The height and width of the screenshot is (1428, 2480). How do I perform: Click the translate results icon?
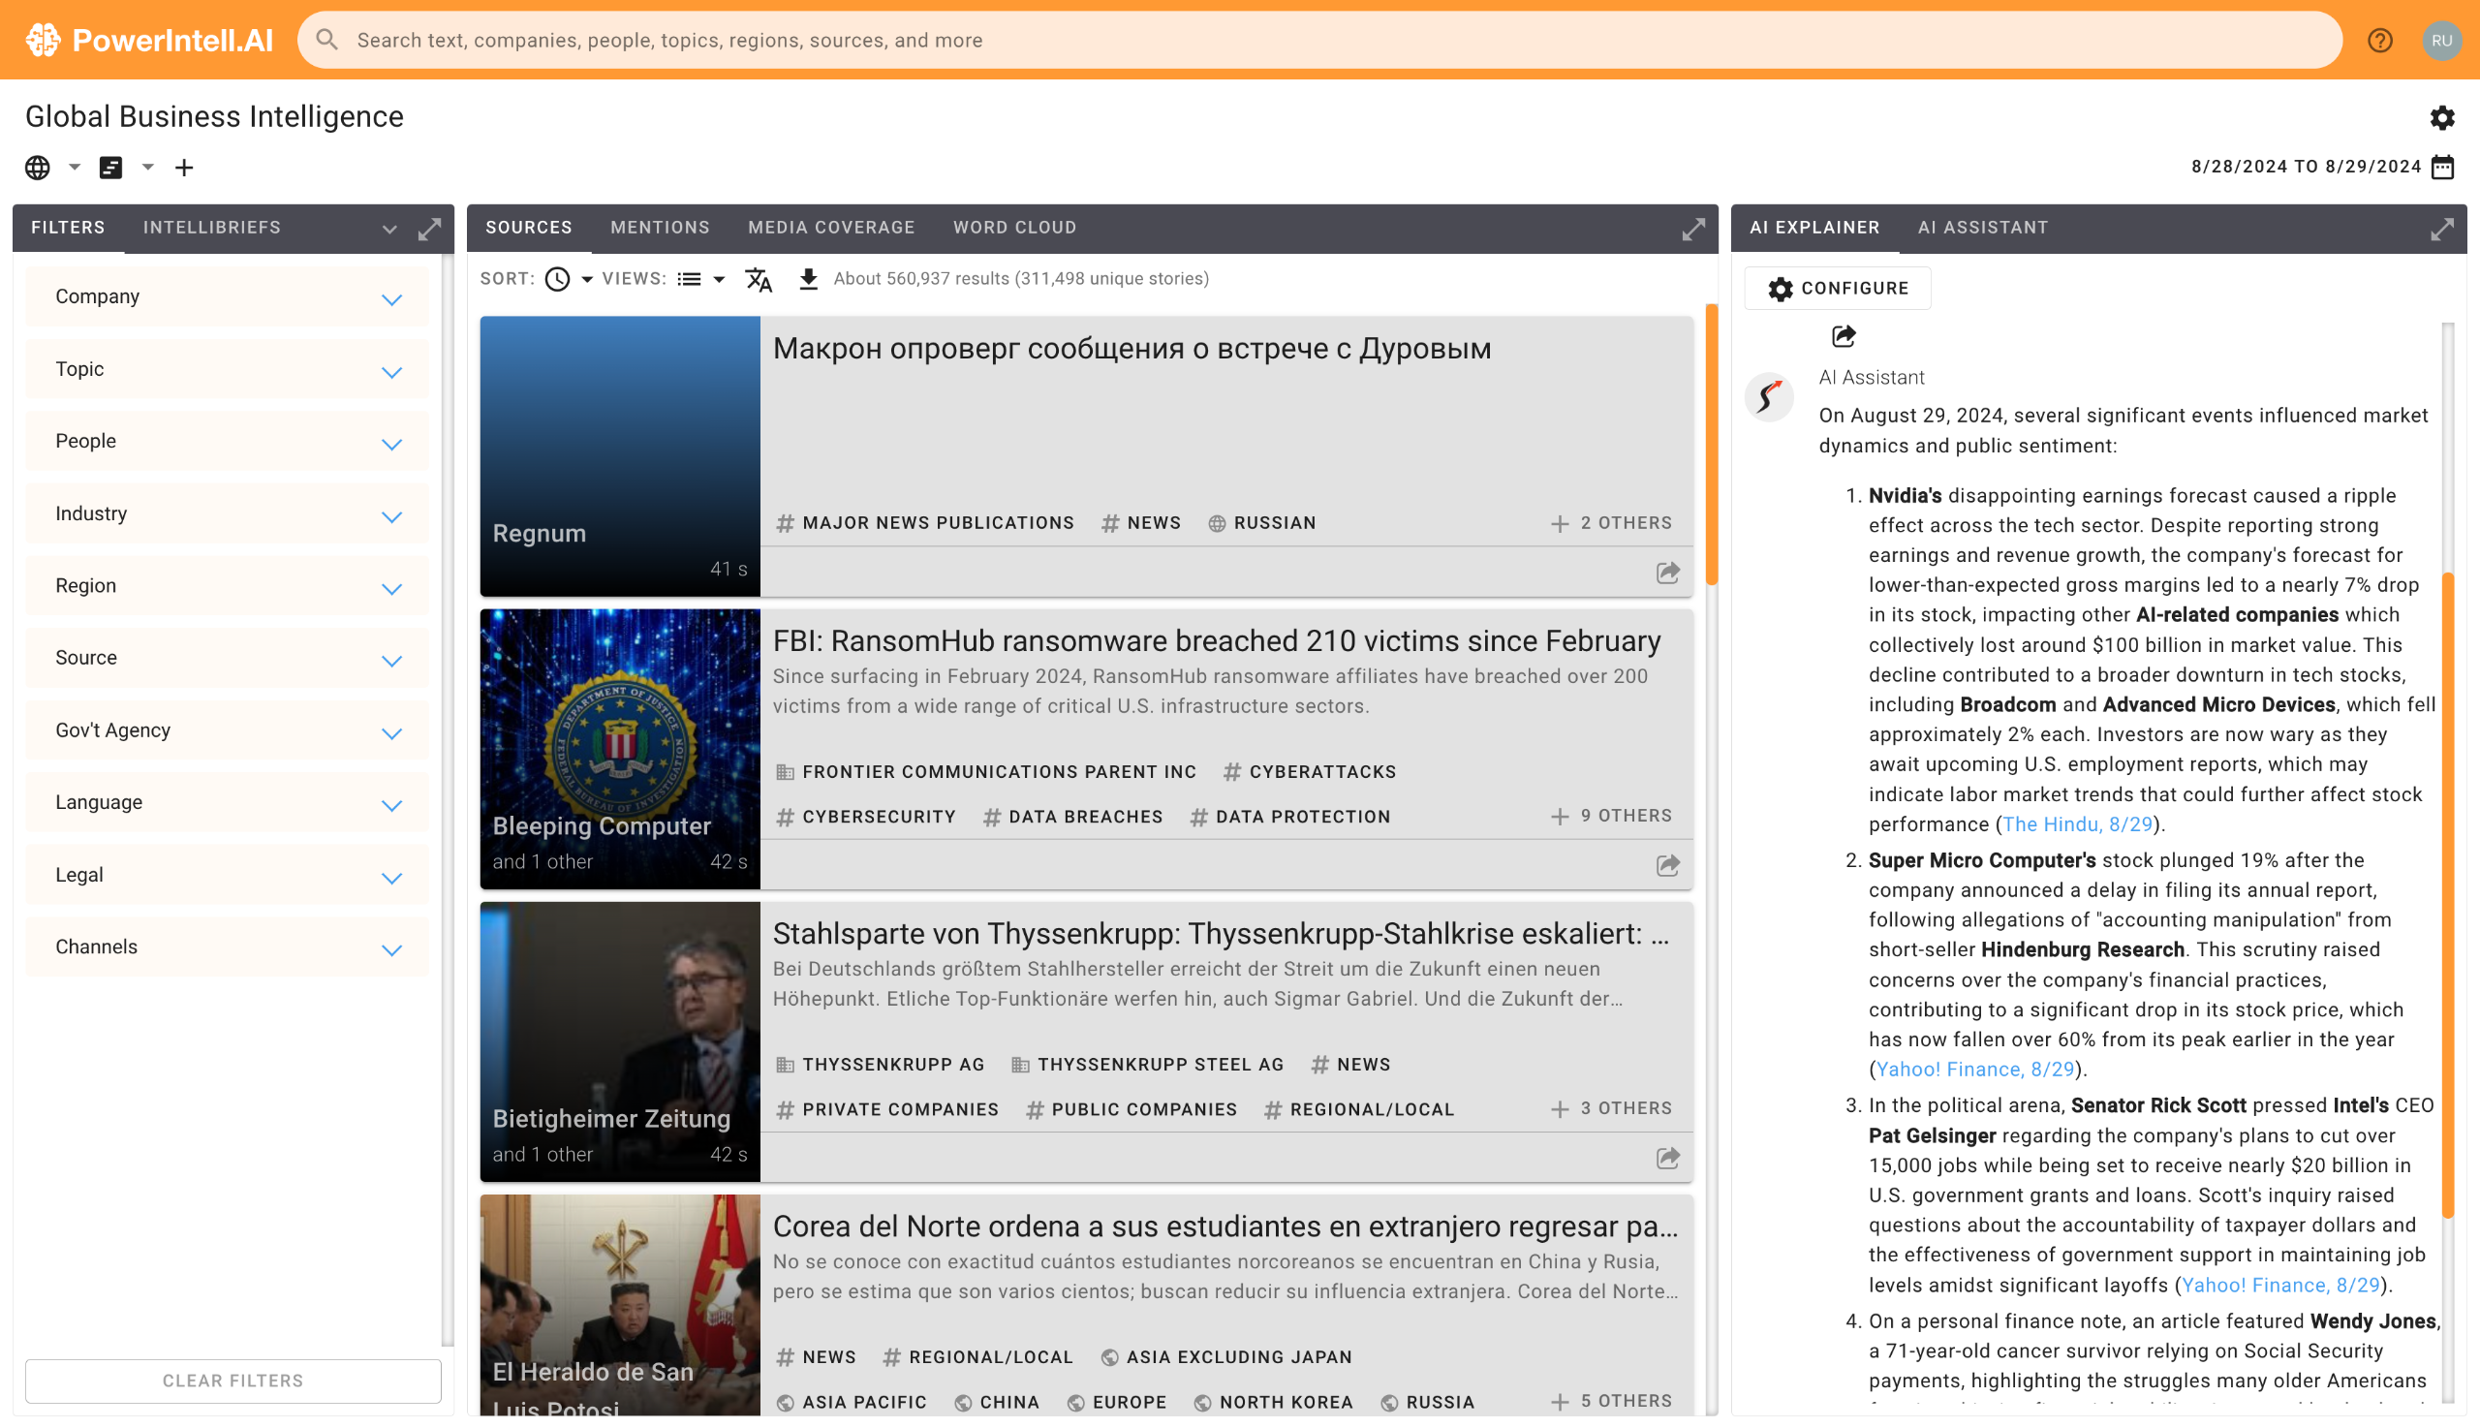pos(758,280)
